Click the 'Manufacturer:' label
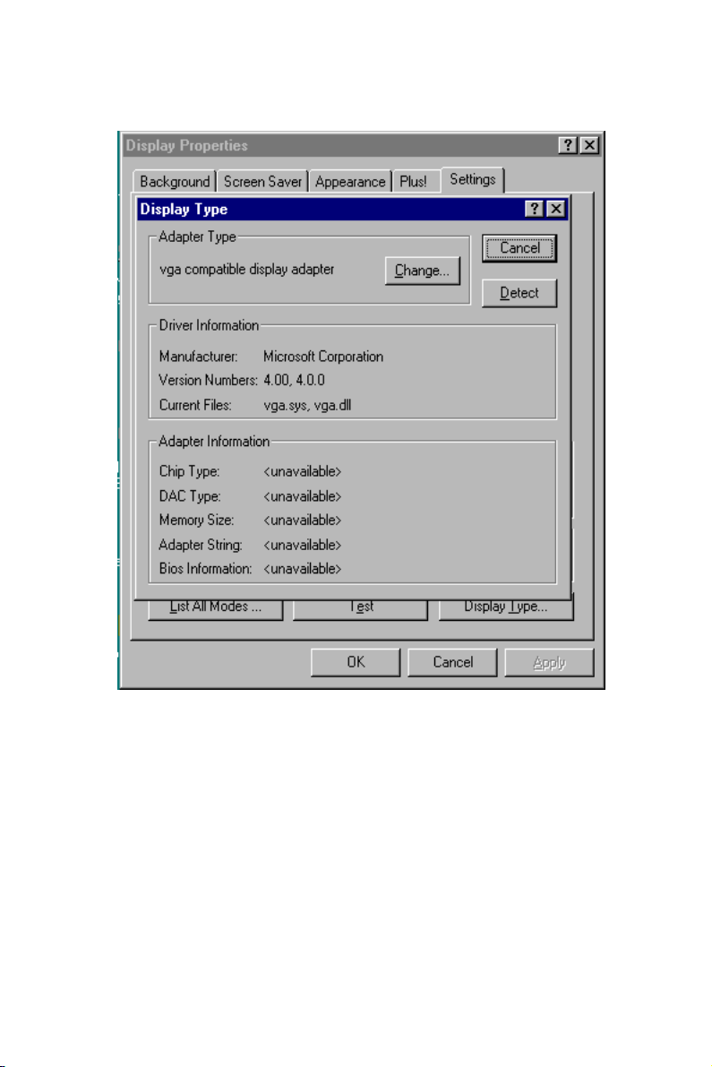 [199, 357]
